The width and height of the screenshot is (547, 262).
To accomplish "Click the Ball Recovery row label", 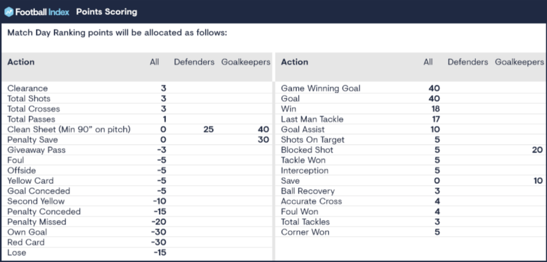I will 307,191.
